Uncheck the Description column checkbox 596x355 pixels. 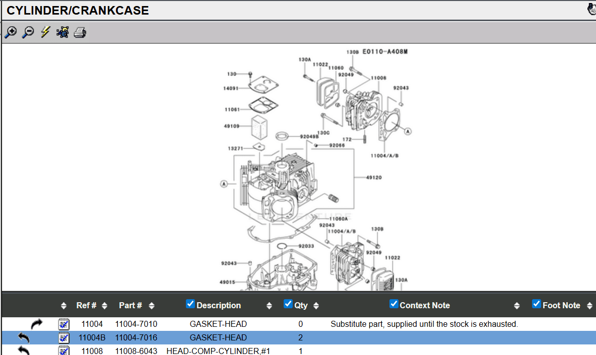point(190,304)
